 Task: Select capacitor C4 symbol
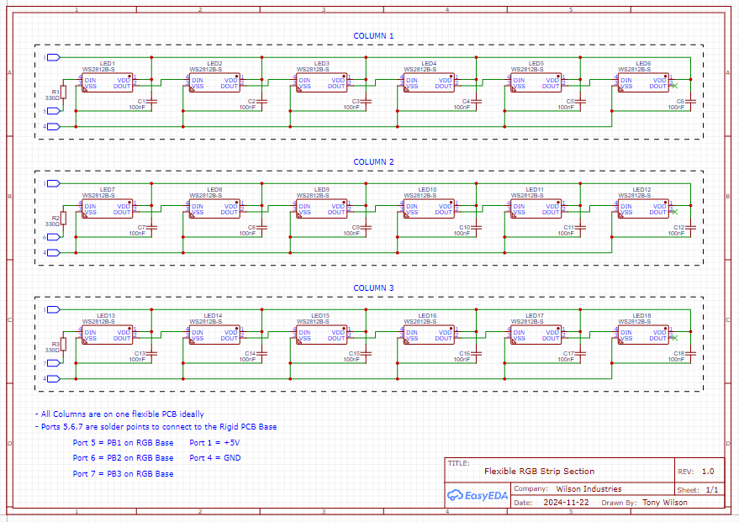477,102
